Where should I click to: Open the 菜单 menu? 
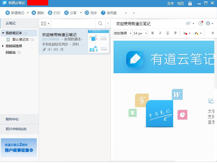[x=170, y=3]
